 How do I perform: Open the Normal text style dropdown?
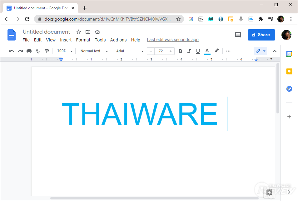[x=94, y=51]
